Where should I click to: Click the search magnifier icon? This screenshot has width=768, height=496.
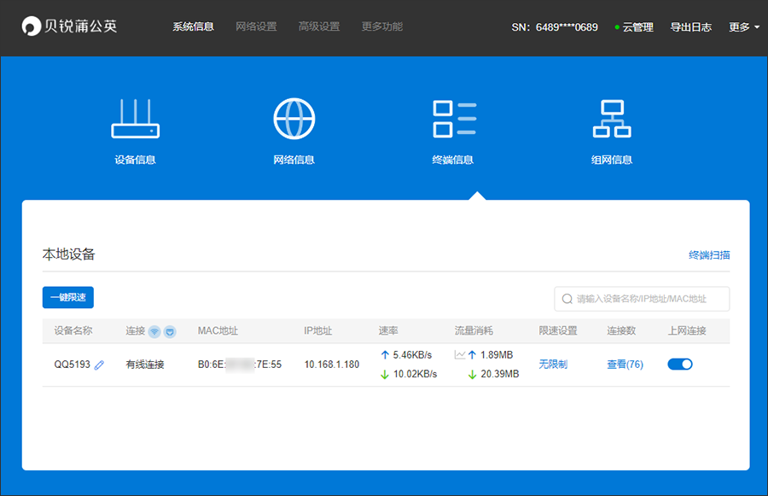pyautogui.click(x=567, y=299)
